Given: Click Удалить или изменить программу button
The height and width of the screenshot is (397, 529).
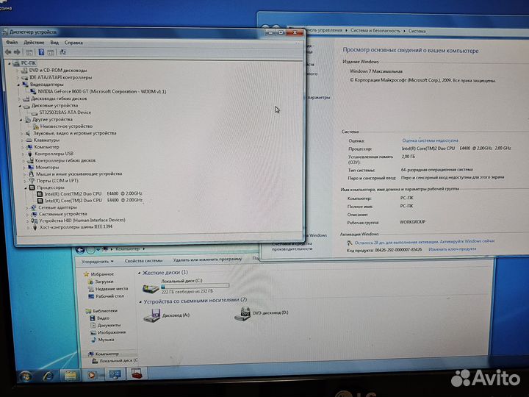Looking at the screenshot, I should click(207, 260).
